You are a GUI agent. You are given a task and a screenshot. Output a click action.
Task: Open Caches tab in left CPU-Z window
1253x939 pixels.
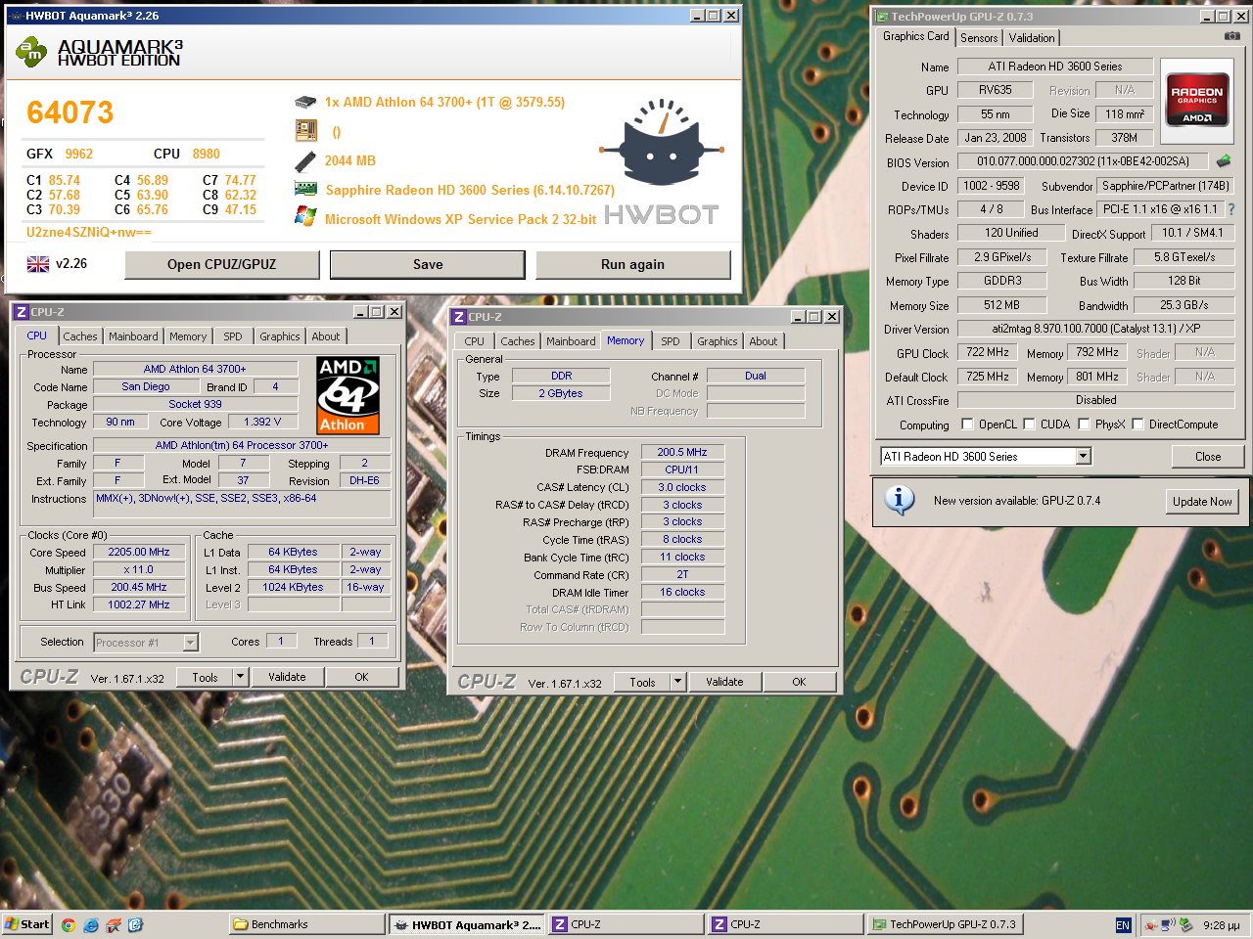pos(80,336)
